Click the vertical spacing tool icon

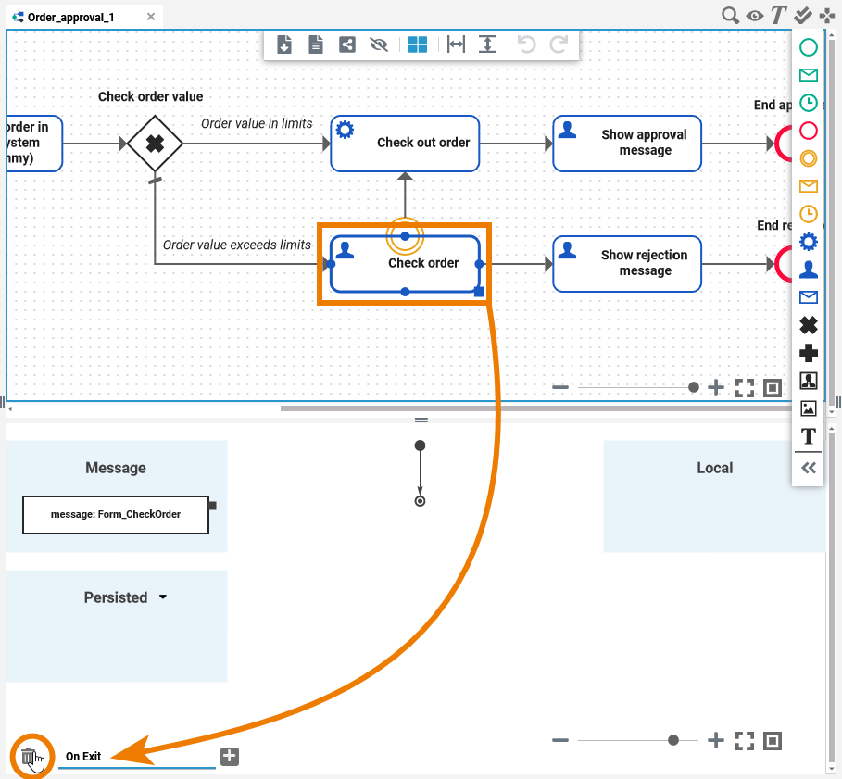pos(487,44)
